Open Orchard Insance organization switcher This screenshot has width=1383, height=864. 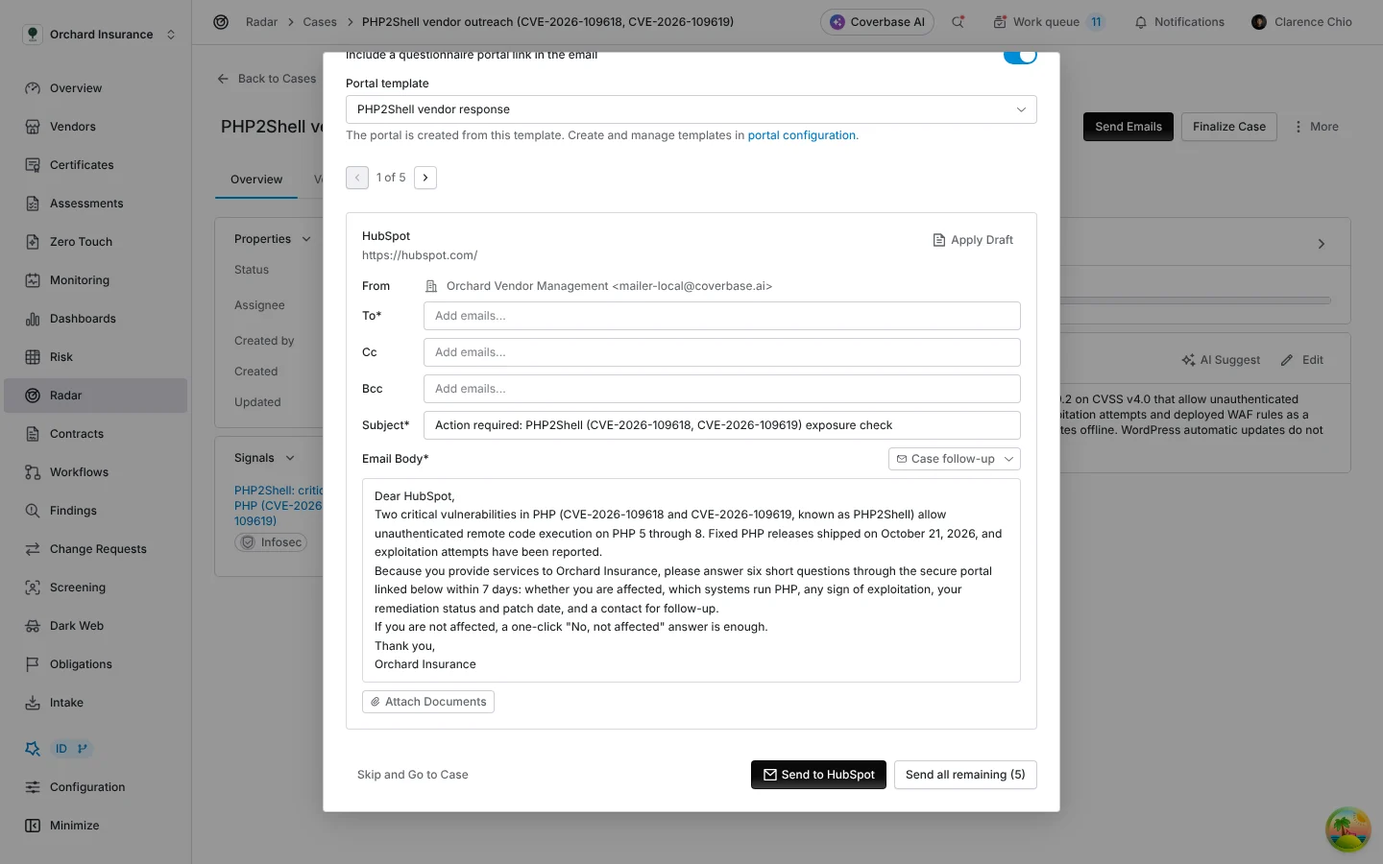click(100, 35)
